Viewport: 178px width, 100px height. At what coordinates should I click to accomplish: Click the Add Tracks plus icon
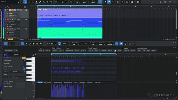pyautogui.click(x=28, y=7)
